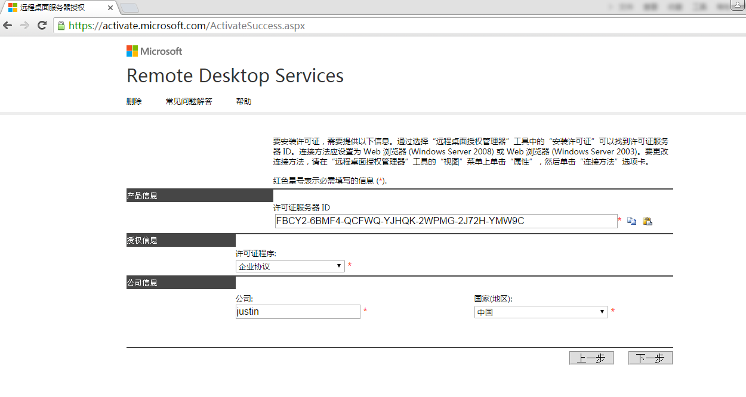This screenshot has width=746, height=397.
Task: Open the 许可证程序 dropdown showing 企业协议
Action: [290, 266]
